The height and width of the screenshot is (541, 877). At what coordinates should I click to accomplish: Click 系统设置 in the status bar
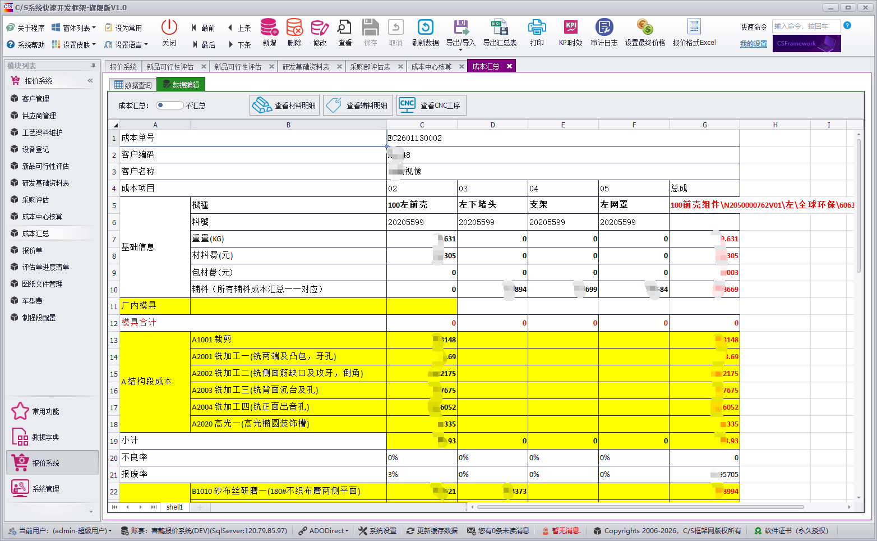coord(377,530)
